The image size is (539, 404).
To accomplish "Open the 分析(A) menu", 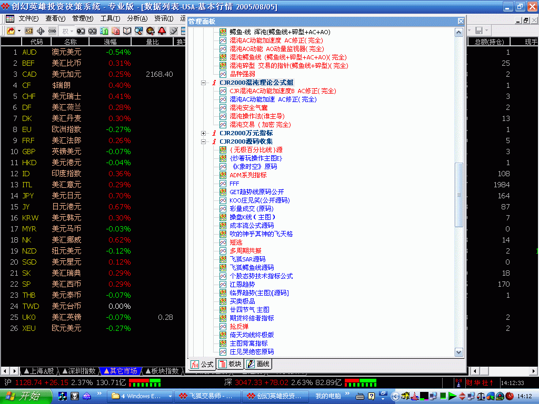I will point(137,18).
